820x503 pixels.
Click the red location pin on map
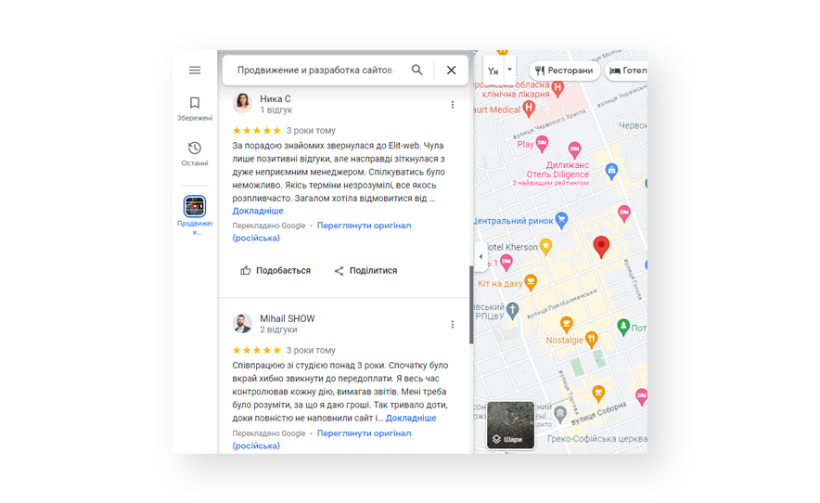(601, 246)
